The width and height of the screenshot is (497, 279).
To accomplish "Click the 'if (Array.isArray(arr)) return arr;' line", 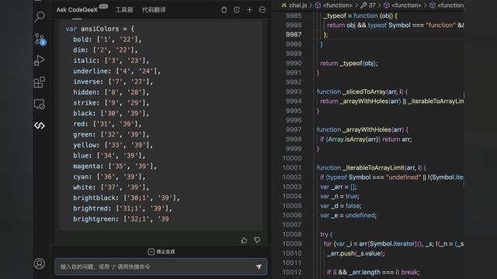I will tap(366, 139).
